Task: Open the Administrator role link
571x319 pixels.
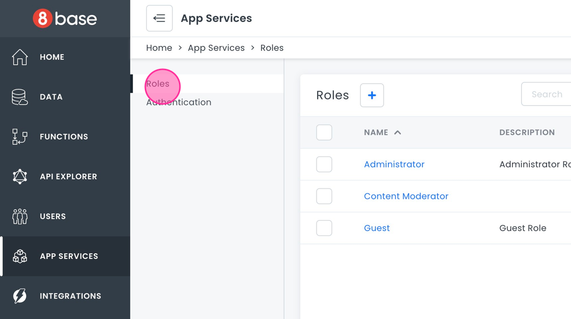Action: point(394,165)
